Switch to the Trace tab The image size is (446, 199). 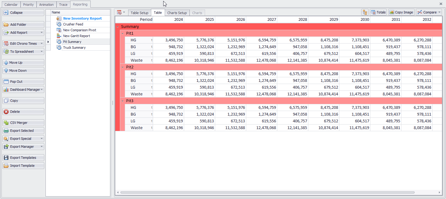click(x=63, y=5)
